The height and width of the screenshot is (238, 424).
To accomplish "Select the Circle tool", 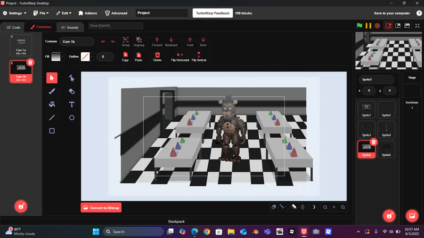I will click(72, 118).
